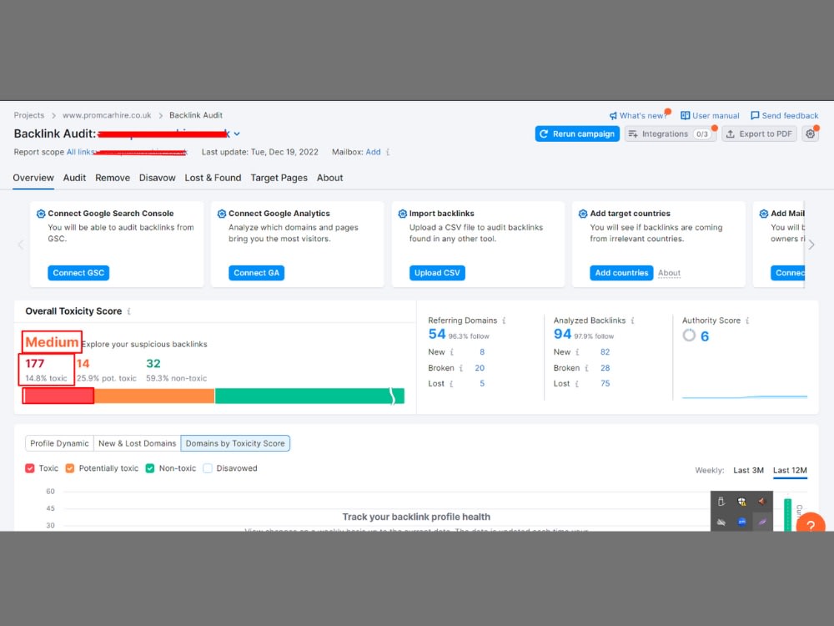
Task: Click the Authority Score donut icon
Action: [689, 336]
